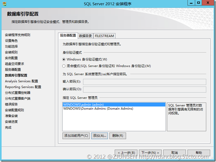This screenshot has height=162, width=216.
Task: Click 错误报告 step in sidebar
Action: pyautogui.click(x=11, y=104)
